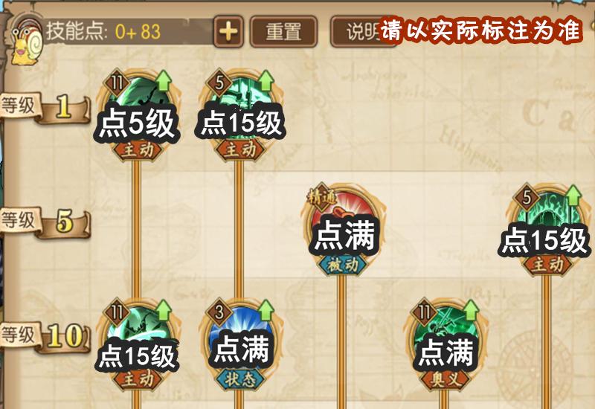This screenshot has width=595, height=409.
Task: Click the 等级 1 level banner
Action: click(x=45, y=107)
